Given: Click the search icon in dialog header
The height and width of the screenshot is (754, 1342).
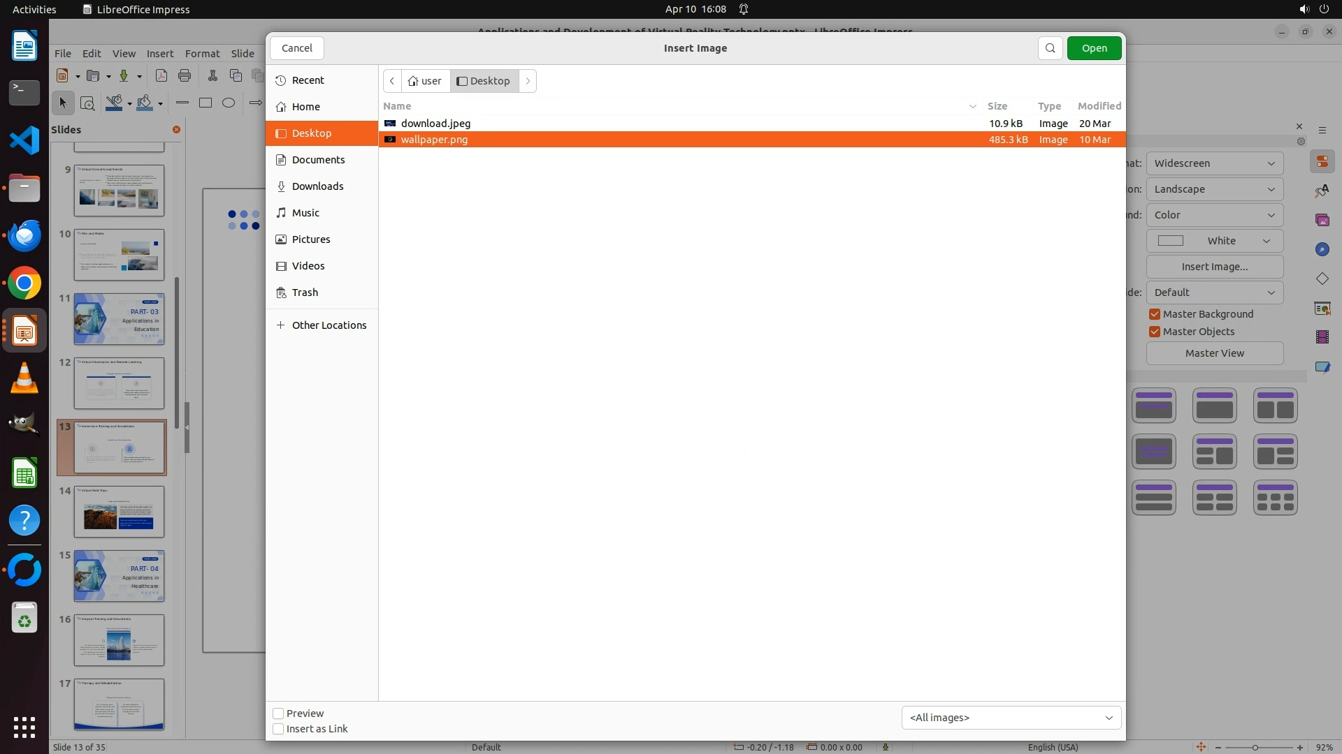Looking at the screenshot, I should click(x=1050, y=48).
